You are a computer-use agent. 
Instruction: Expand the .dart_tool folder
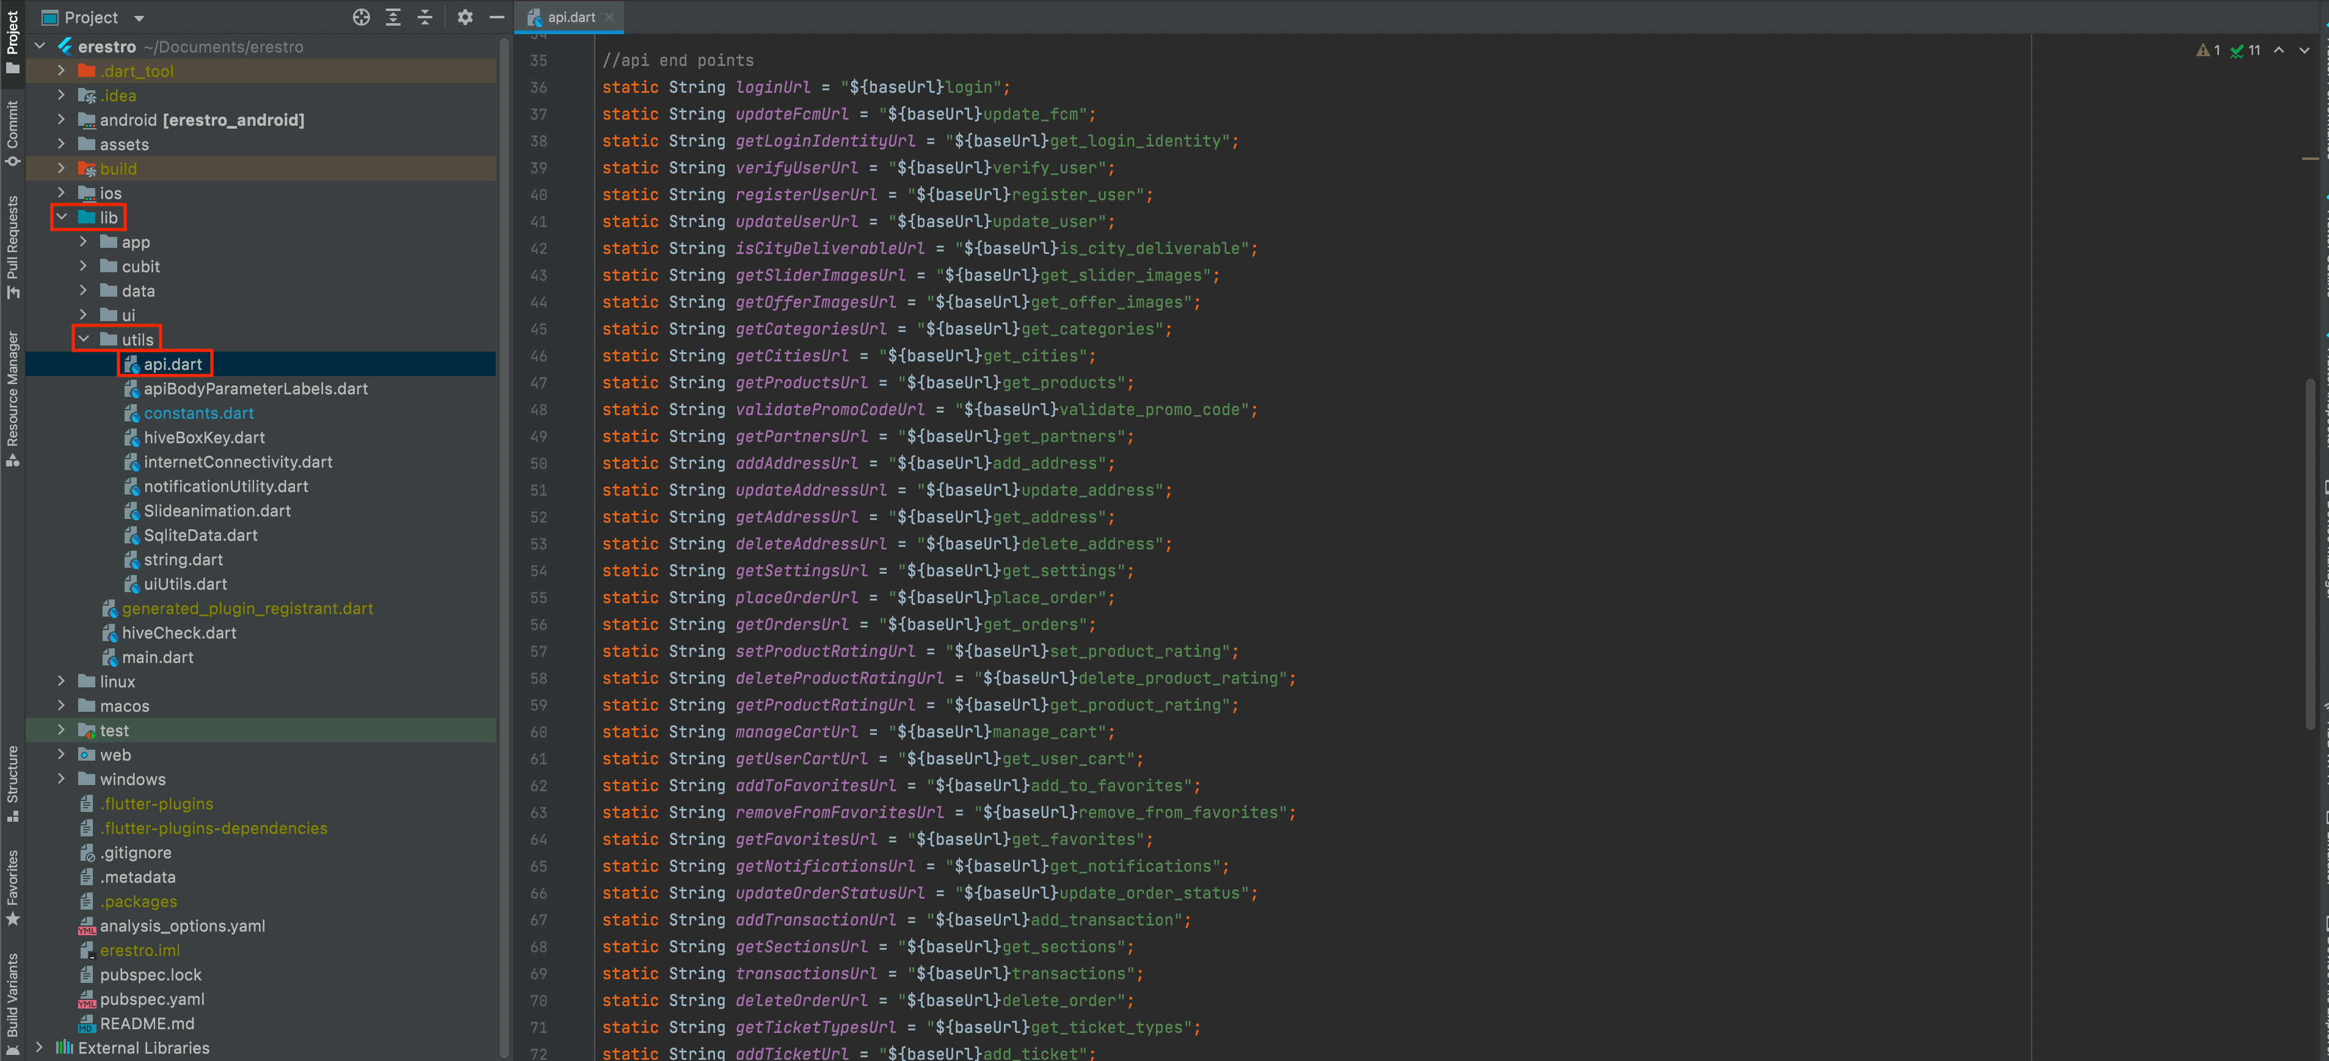[x=62, y=70]
